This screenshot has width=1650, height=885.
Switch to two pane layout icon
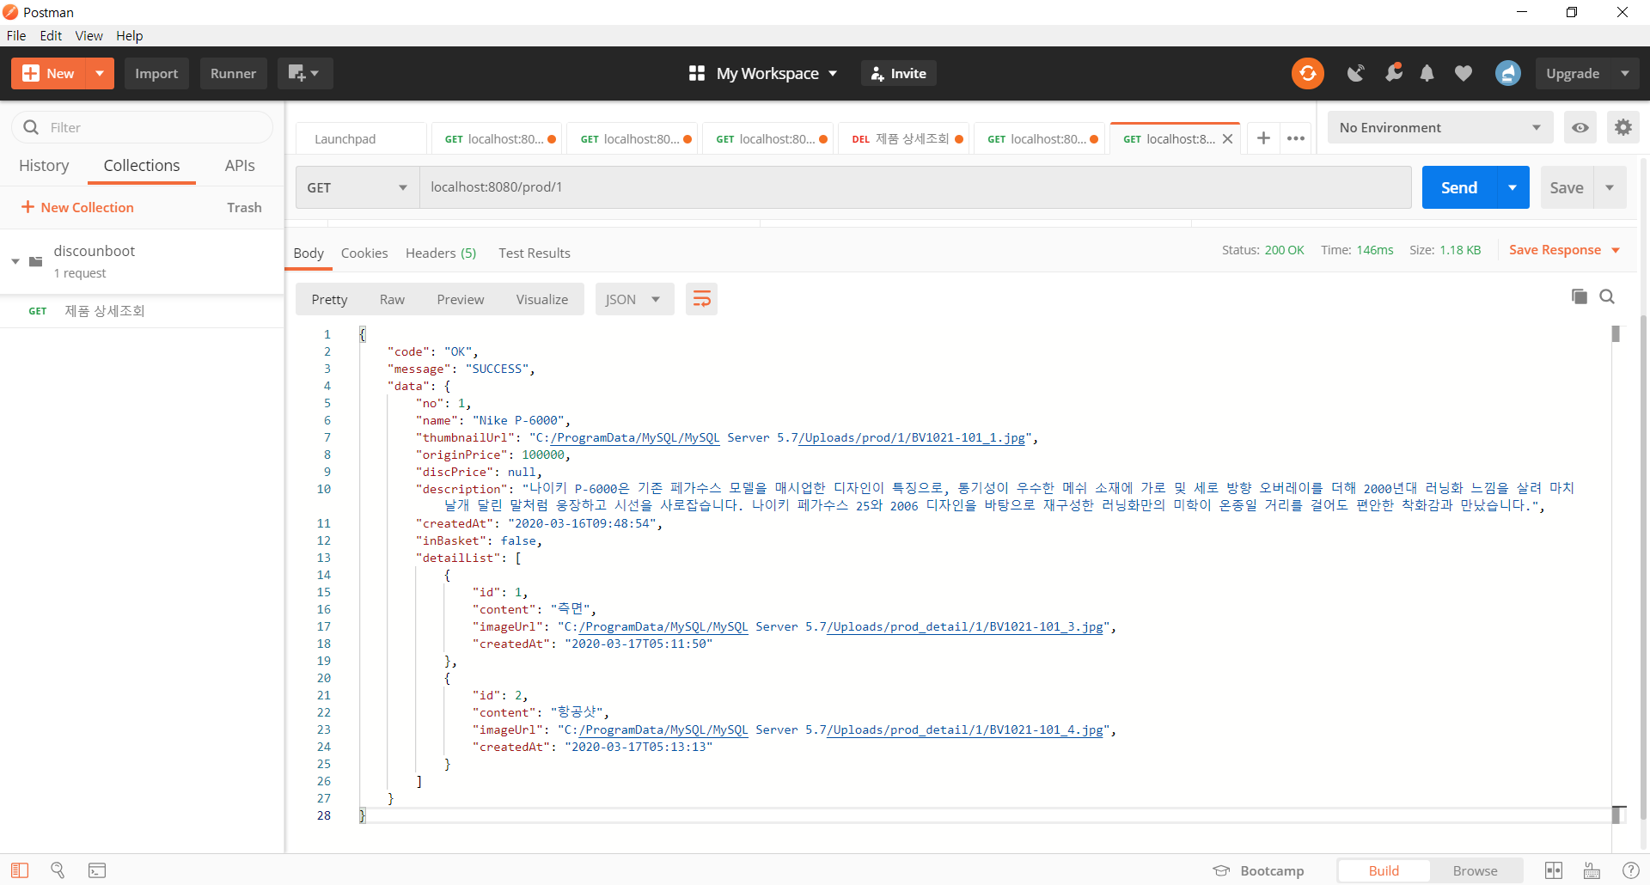[1553, 870]
